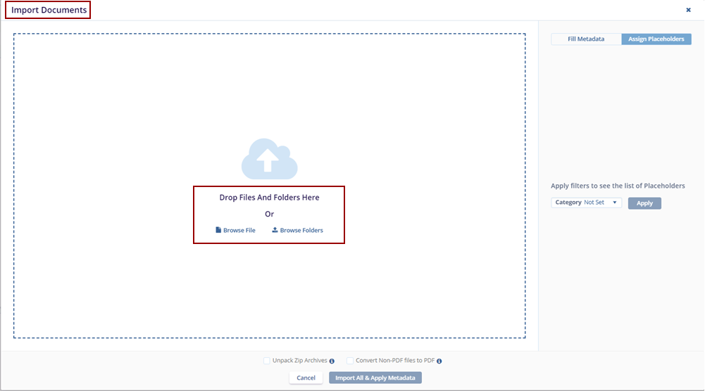Click the Apply filters to see Placeholders message
Image resolution: width=705 pixels, height=391 pixels.
[618, 186]
